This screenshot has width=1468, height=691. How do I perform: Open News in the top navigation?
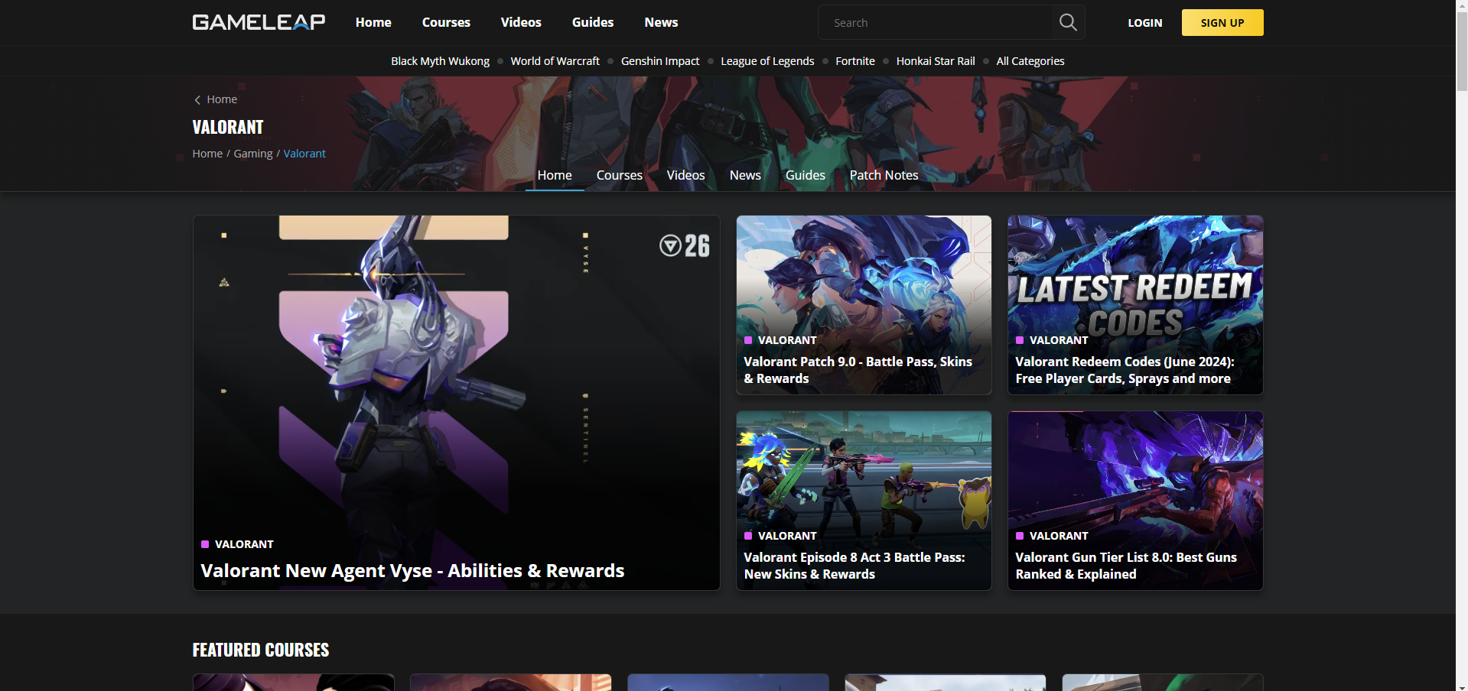pyautogui.click(x=661, y=22)
